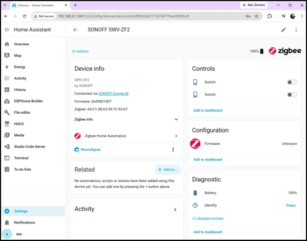The height and width of the screenshot is (241, 307).
Task: Click the Battery 100% value in Diagnostic
Action: coord(293,193)
